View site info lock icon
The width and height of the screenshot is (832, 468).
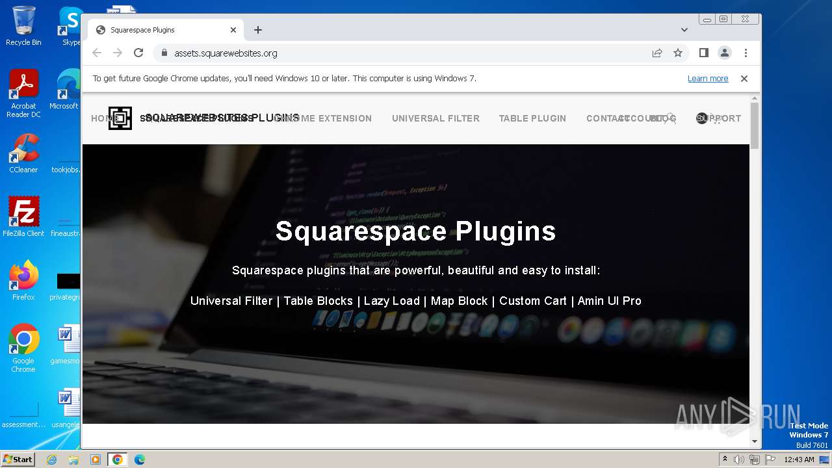(x=164, y=53)
